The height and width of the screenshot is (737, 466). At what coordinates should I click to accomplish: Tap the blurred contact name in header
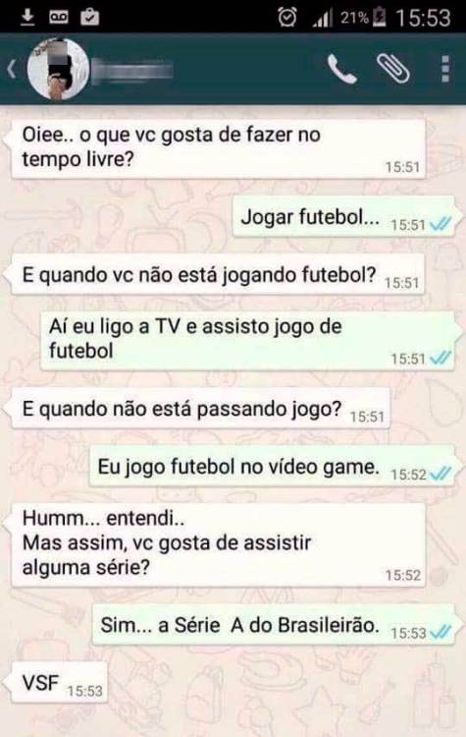point(132,71)
